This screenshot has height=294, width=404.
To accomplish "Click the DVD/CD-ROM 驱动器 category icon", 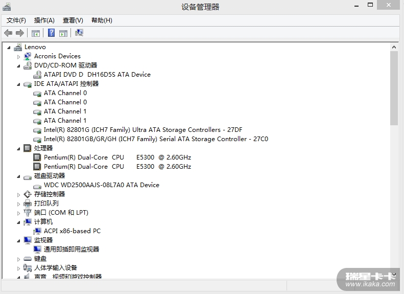I will pyautogui.click(x=28, y=65).
